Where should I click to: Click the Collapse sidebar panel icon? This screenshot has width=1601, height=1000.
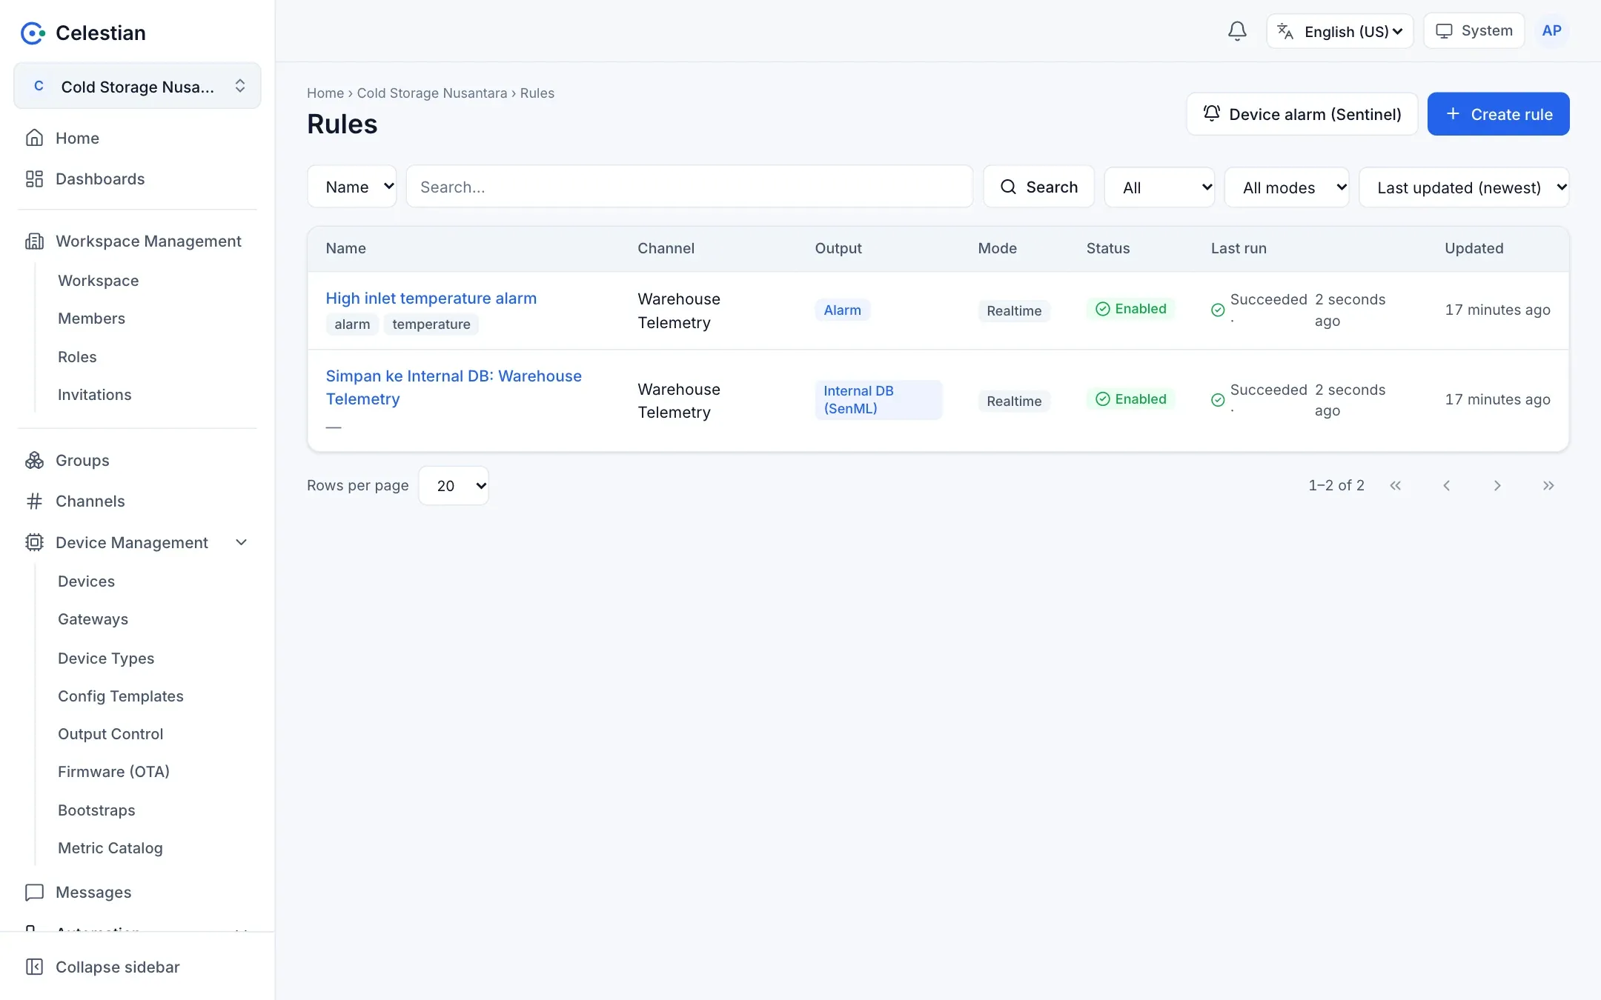(x=34, y=967)
